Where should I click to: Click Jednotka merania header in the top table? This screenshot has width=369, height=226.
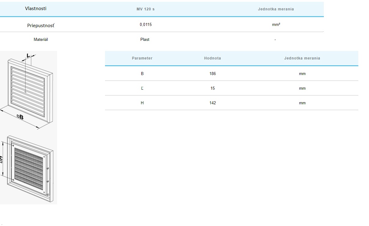(x=276, y=9)
